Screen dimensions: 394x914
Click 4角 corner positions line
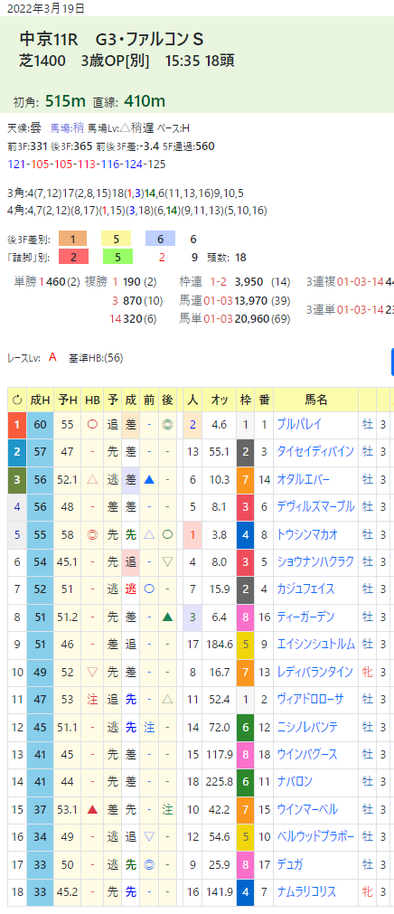(137, 211)
